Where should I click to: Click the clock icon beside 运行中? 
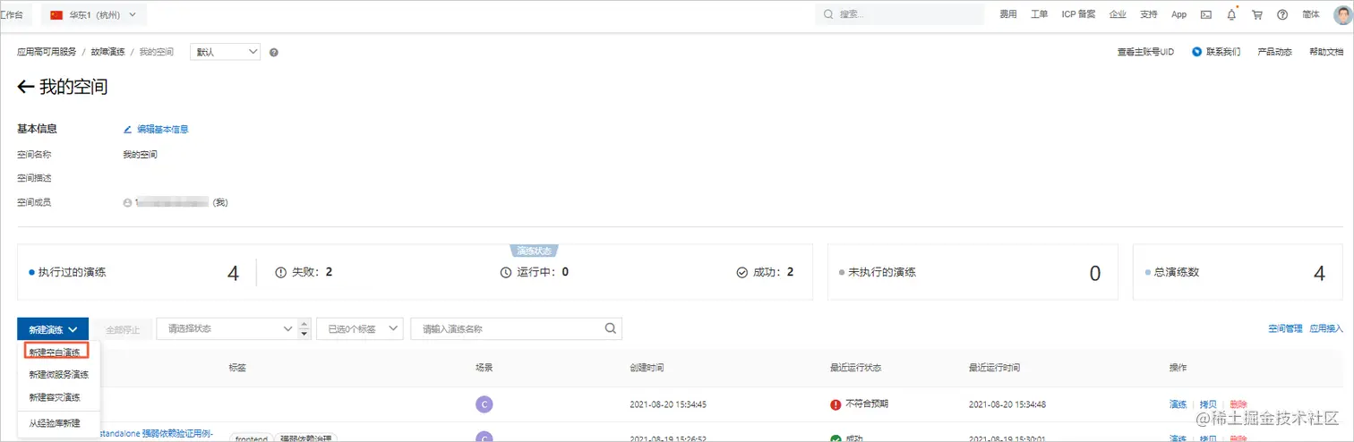(x=506, y=272)
